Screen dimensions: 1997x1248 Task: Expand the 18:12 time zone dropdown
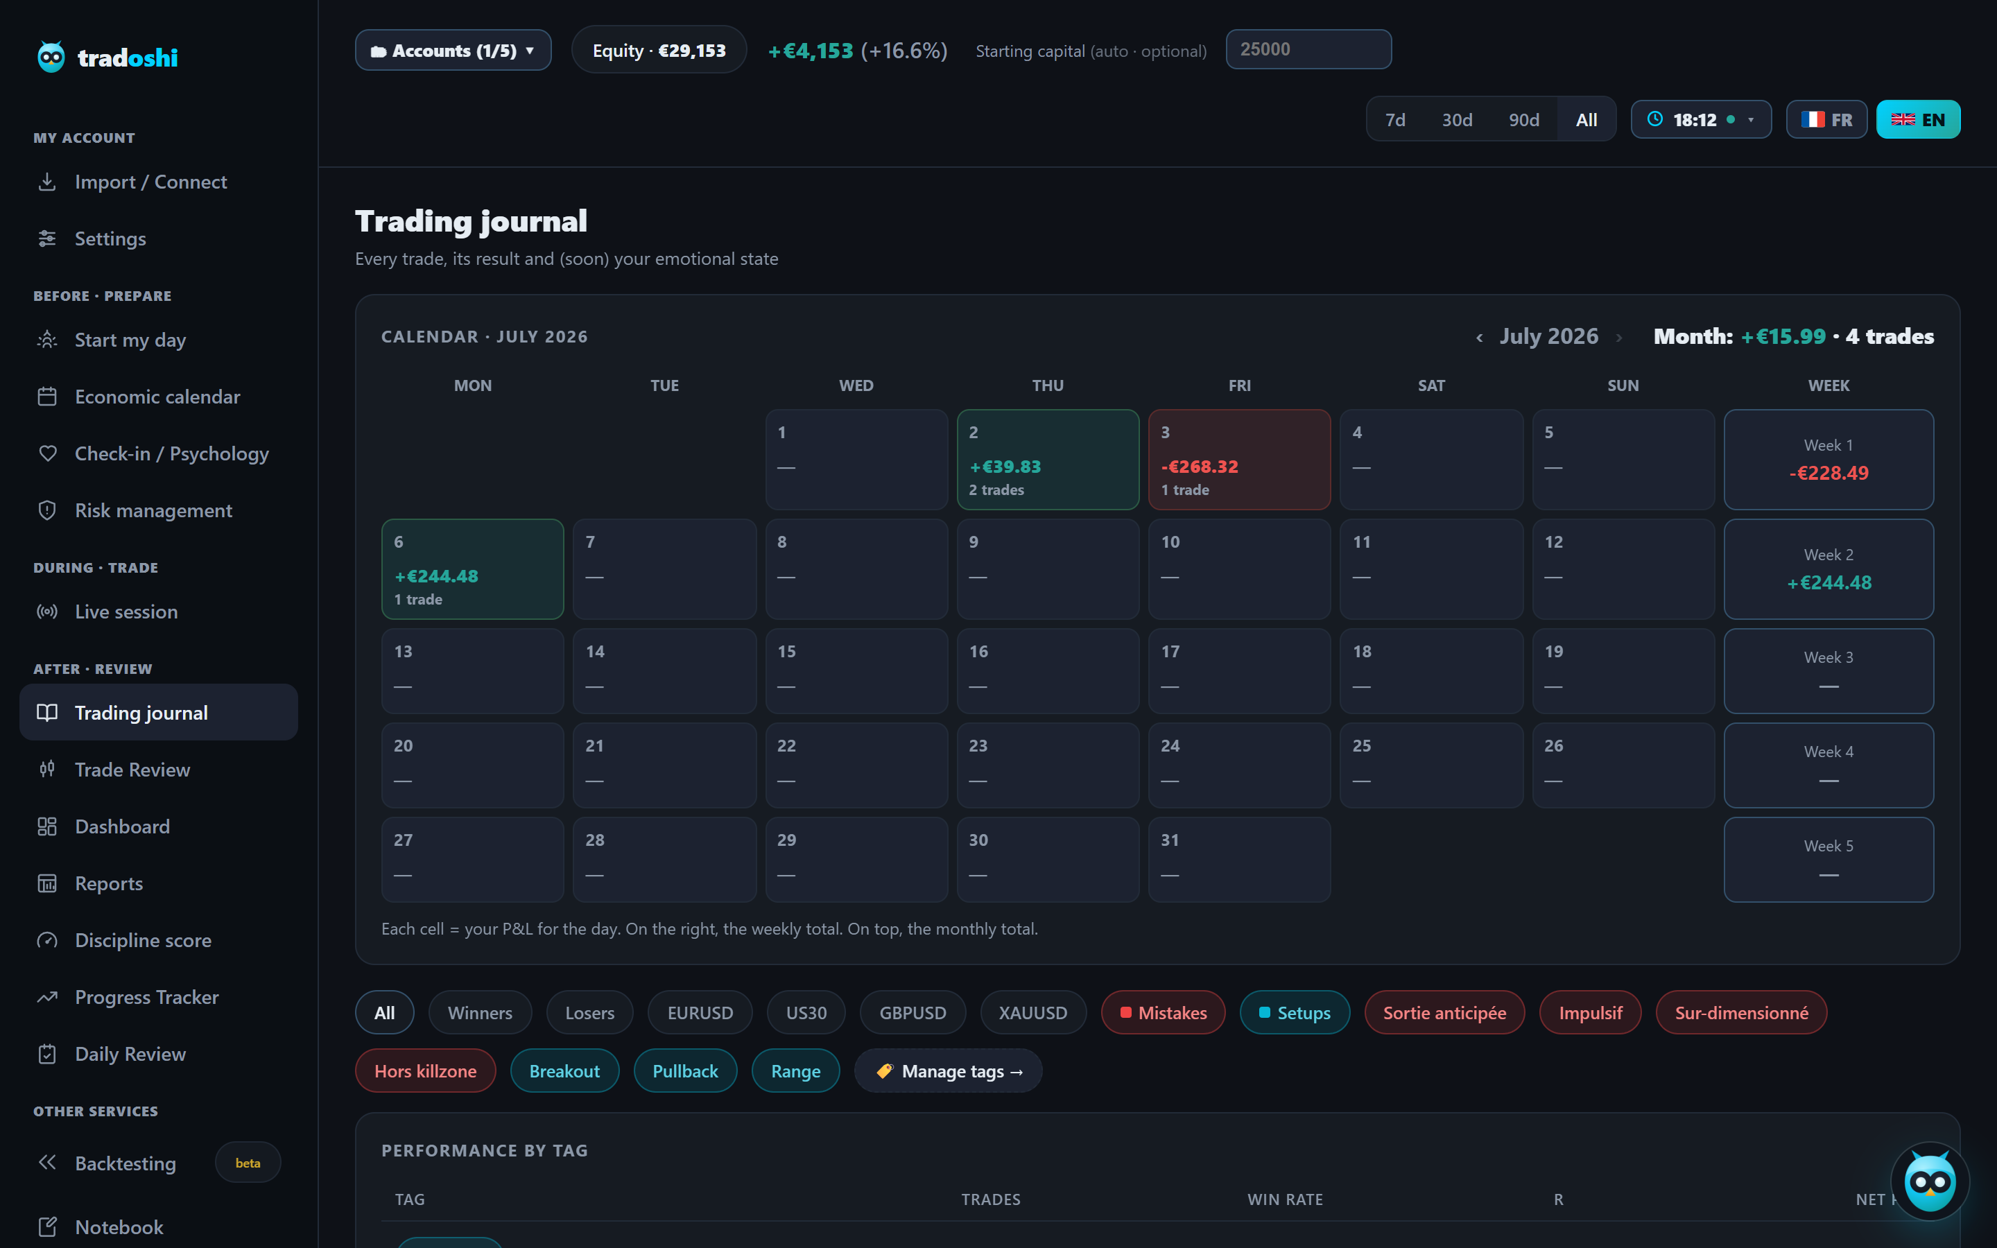coord(1701,120)
